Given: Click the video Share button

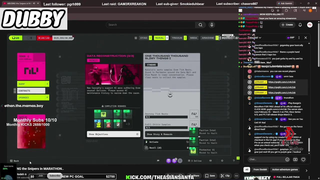Looking at the screenshot, I should click(194, 176).
